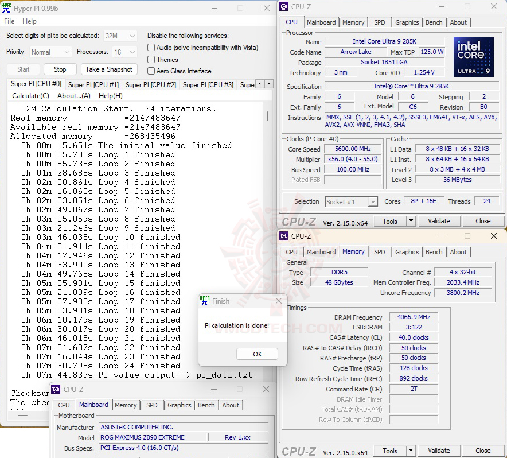This screenshot has height=458, width=507.
Task: Click Tools button in the Memory window
Action: (x=389, y=451)
